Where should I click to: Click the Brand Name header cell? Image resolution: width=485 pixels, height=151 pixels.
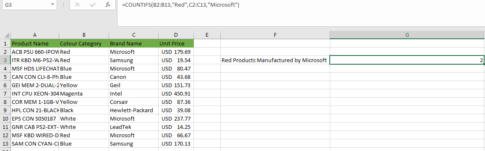click(133, 43)
